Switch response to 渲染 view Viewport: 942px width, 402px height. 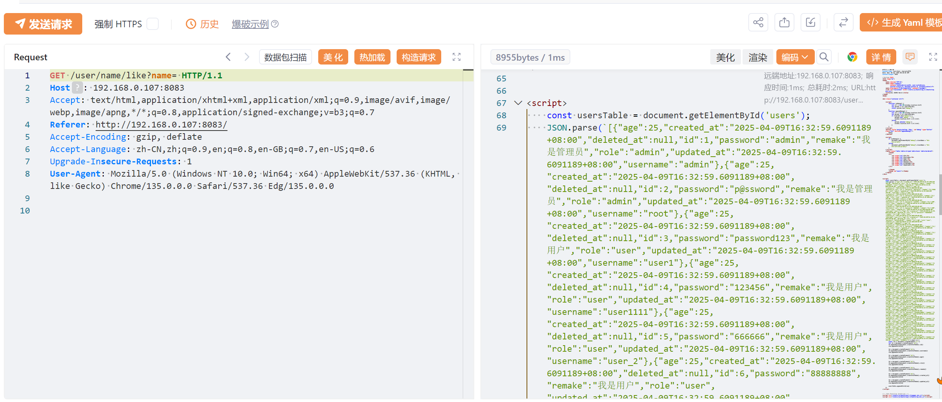[x=758, y=57]
